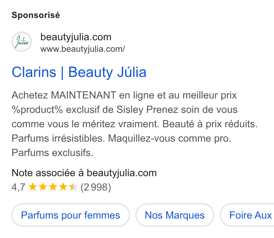Click the Sponsorisé label
The image size is (274, 238).
click(x=36, y=15)
